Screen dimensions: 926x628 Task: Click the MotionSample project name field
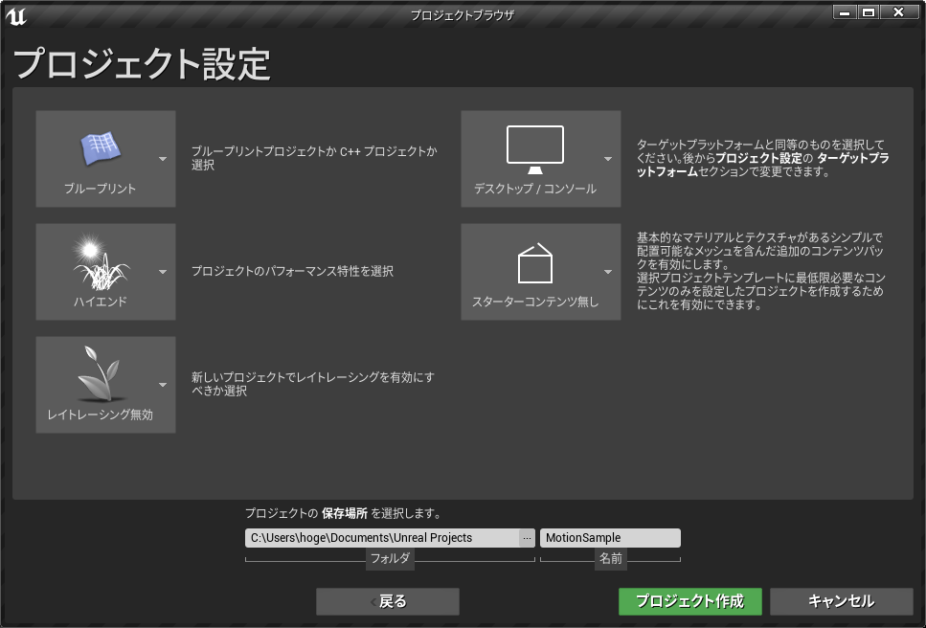[610, 538]
